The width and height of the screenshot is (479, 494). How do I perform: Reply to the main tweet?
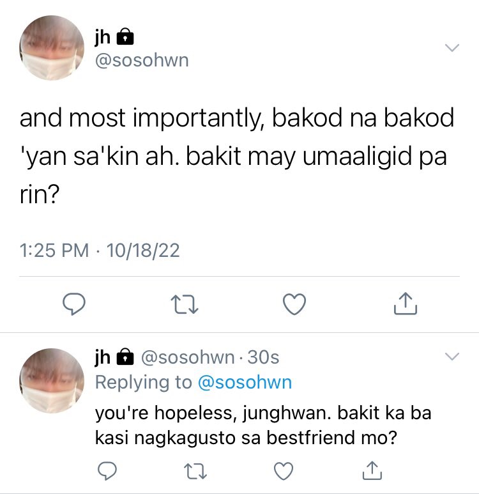(x=73, y=304)
